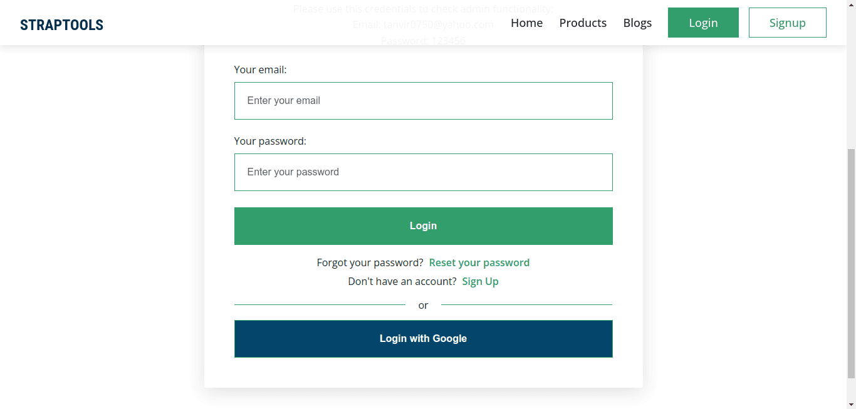Click scrollbar track above the thumb
Screen dimensions: 856x409
851,75
